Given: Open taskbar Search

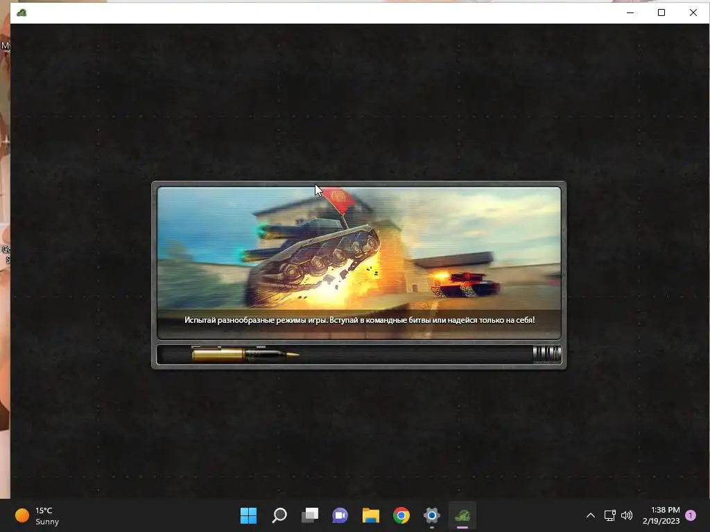Looking at the screenshot, I should (279, 515).
